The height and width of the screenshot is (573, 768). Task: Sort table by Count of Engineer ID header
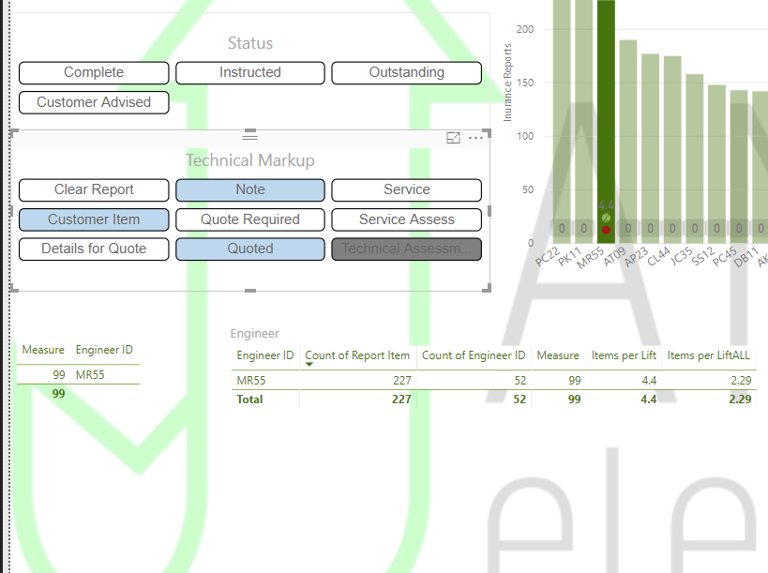click(x=474, y=355)
